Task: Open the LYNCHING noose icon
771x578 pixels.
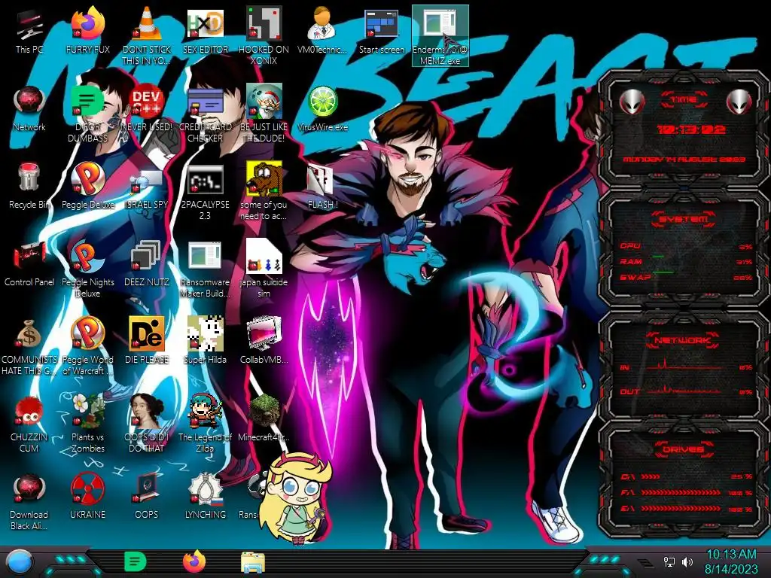Action: (205, 497)
